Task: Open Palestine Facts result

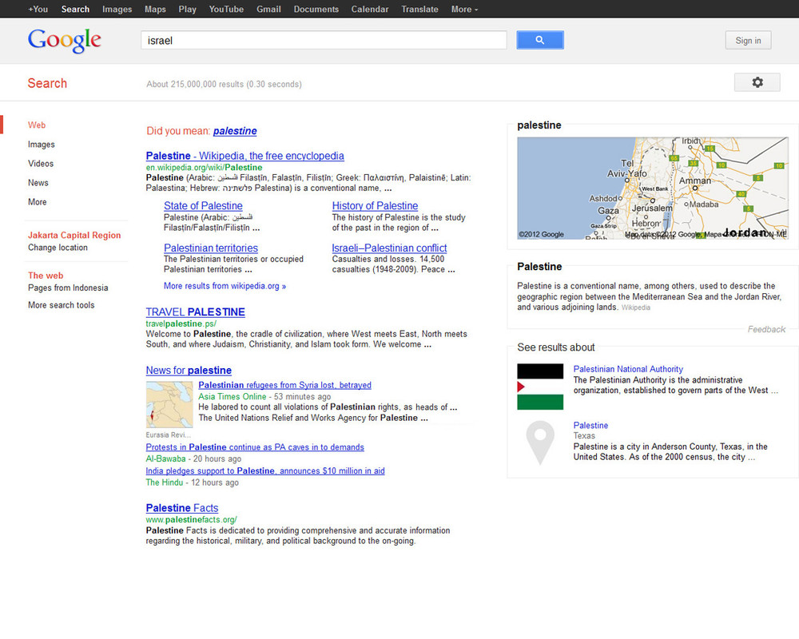Action: 182,508
